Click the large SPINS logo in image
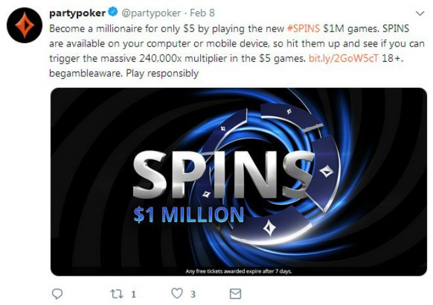The width and height of the screenshot is (433, 305). coord(223,171)
